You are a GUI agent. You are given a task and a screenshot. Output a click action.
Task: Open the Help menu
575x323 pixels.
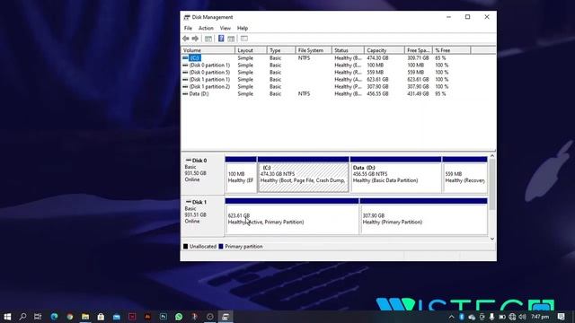tap(243, 28)
